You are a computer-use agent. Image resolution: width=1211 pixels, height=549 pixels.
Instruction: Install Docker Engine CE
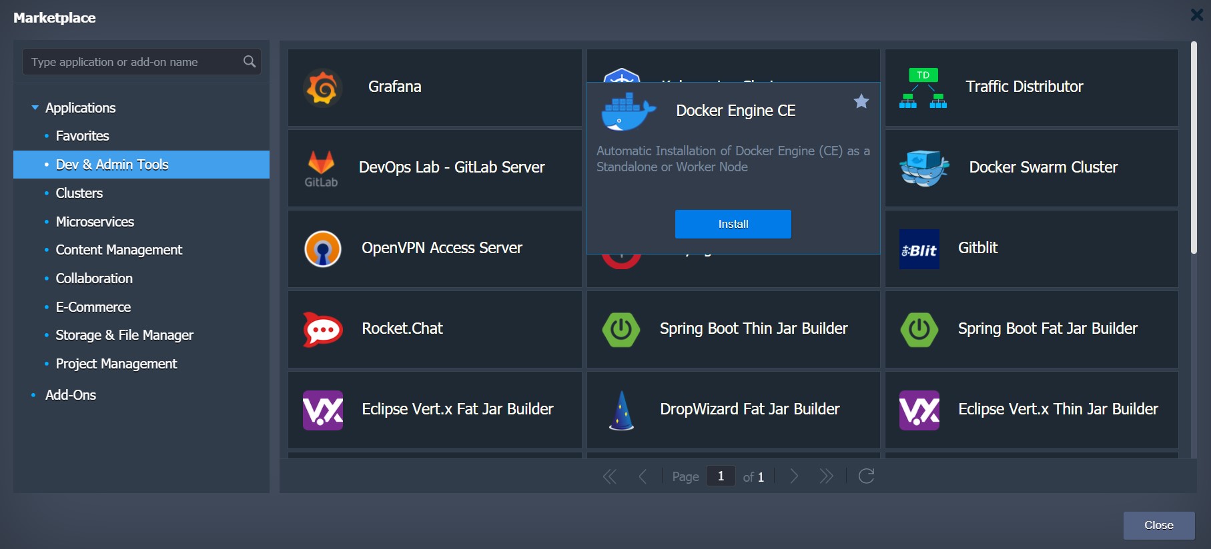click(733, 224)
